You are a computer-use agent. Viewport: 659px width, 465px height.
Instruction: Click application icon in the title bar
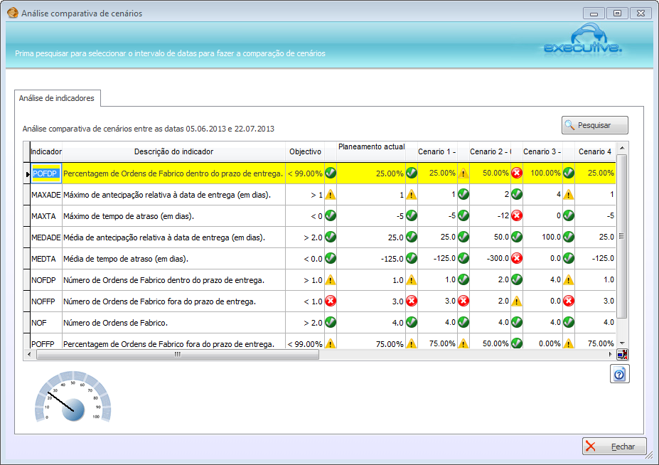12,13
